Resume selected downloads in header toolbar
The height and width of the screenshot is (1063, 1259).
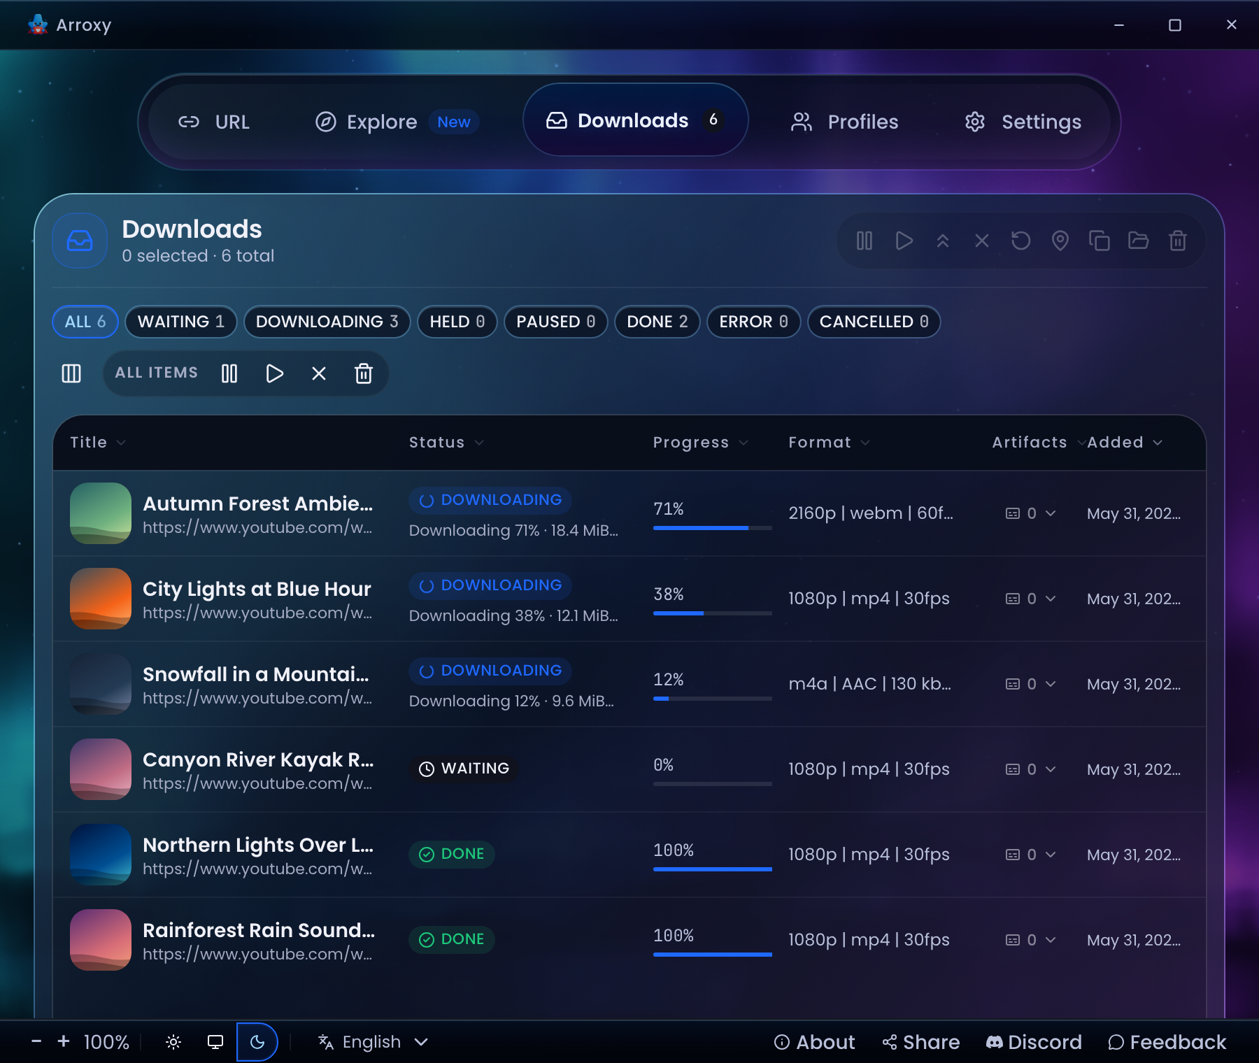point(904,241)
